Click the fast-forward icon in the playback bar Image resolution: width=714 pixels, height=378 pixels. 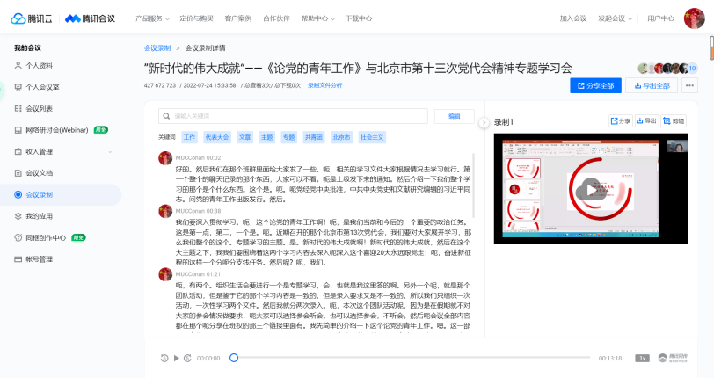(186, 358)
